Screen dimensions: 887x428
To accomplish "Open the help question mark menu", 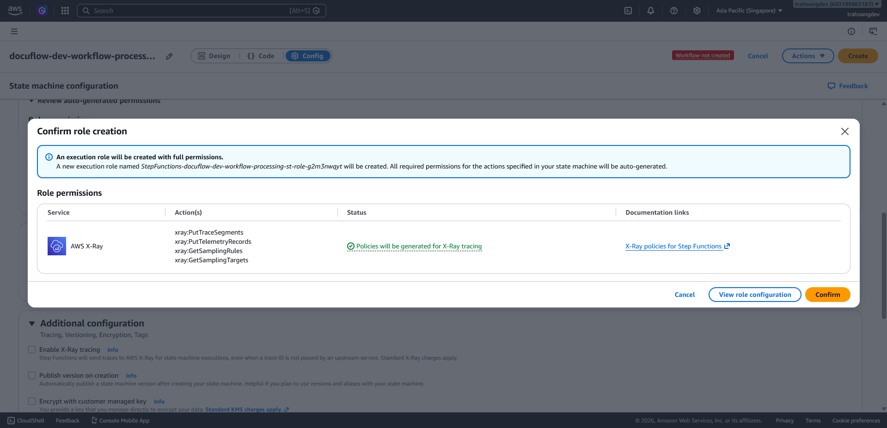I will [674, 11].
